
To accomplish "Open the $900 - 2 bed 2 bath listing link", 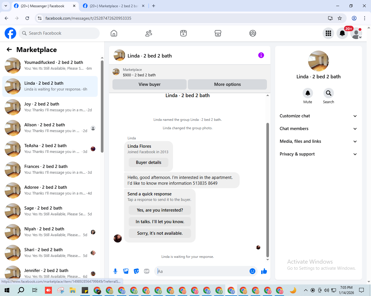I will pyautogui.click(x=139, y=75).
